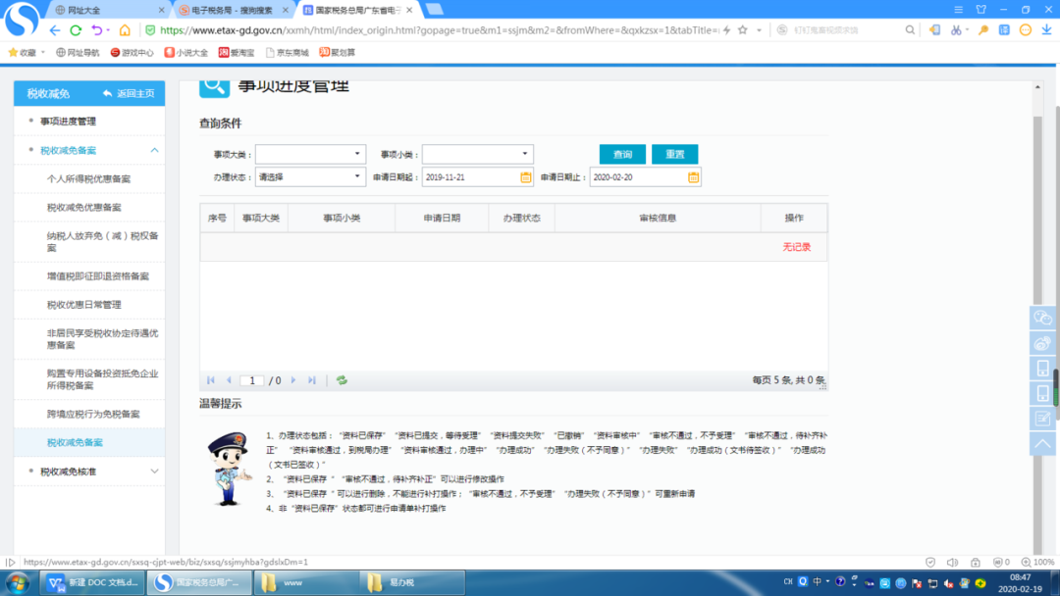Open calendar picker for 申请日期止
The image size is (1060, 596).
[x=693, y=177]
